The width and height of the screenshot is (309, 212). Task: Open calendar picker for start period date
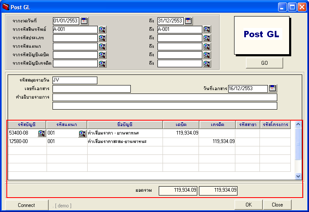click(84, 21)
